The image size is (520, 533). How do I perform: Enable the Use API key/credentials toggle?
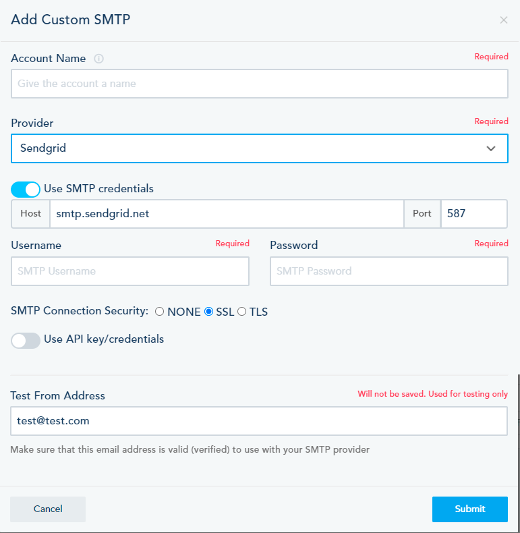click(25, 340)
